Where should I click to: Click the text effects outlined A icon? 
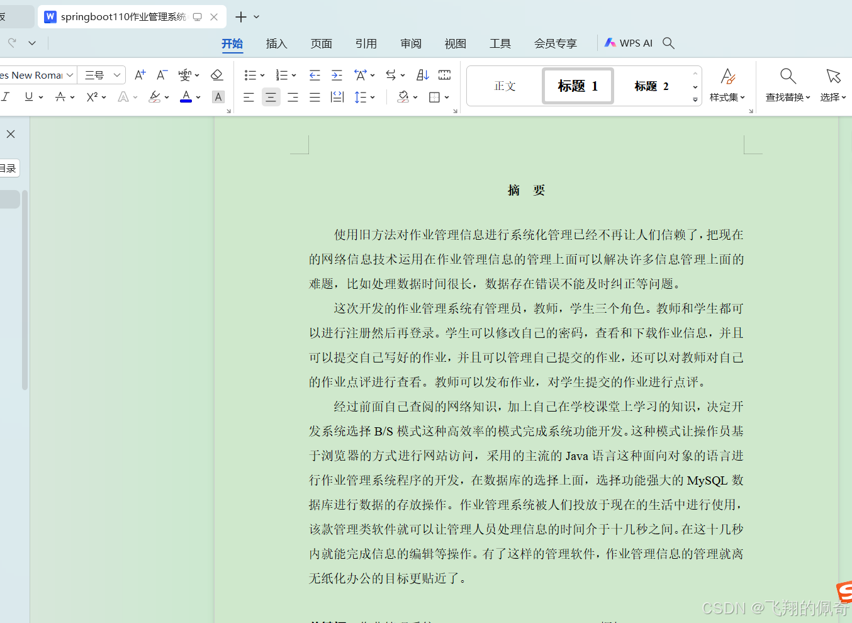tap(123, 96)
